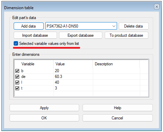This screenshot has height=132, width=163.
Task: Click Cancel to discard changes
Action: (x=118, y=118)
